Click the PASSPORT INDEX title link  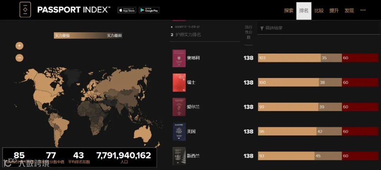tap(74, 10)
